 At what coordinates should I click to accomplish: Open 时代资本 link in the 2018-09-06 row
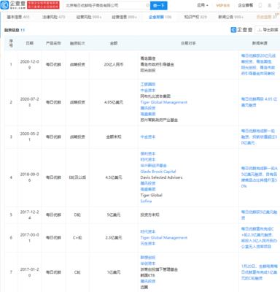pyautogui.click(x=148, y=159)
